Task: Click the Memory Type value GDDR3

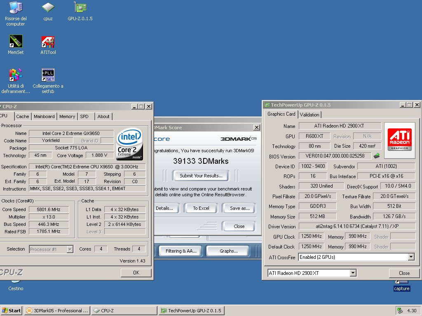Action: (x=318, y=206)
